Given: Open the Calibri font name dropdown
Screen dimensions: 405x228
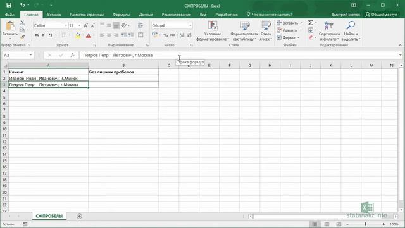Looking at the screenshot, I should click(x=66, y=25).
